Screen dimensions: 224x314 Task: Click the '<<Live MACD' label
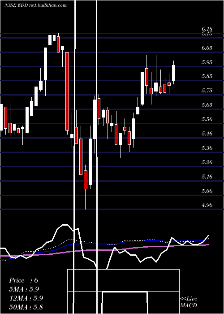pyautogui.click(x=189, y=302)
